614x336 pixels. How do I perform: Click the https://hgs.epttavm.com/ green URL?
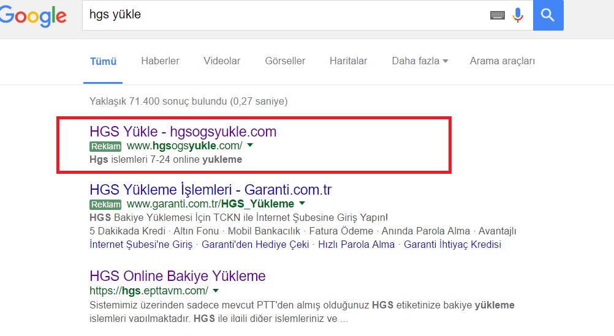[149, 291]
